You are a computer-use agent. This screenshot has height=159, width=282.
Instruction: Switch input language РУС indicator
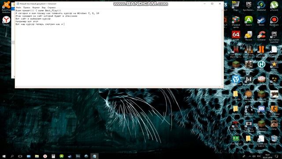(x=259, y=156)
